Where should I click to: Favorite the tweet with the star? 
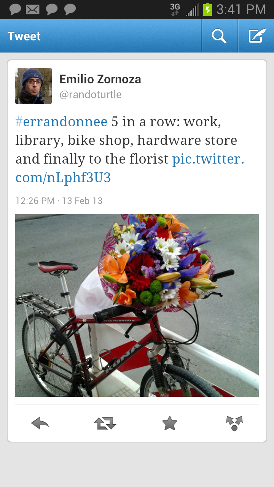pyautogui.click(x=169, y=423)
